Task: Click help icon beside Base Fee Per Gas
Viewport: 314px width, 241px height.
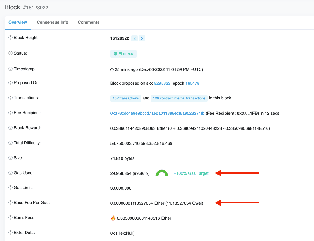Action: pyautogui.click(x=11, y=203)
